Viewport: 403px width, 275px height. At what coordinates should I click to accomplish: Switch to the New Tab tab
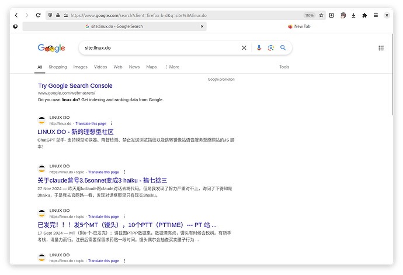click(299, 26)
